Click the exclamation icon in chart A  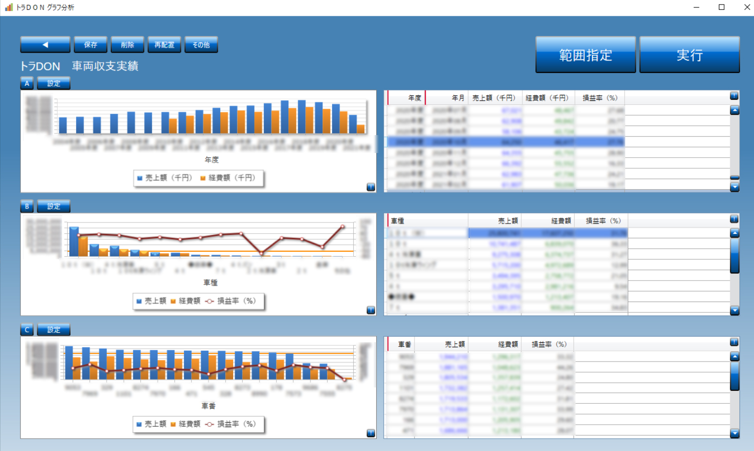371,187
